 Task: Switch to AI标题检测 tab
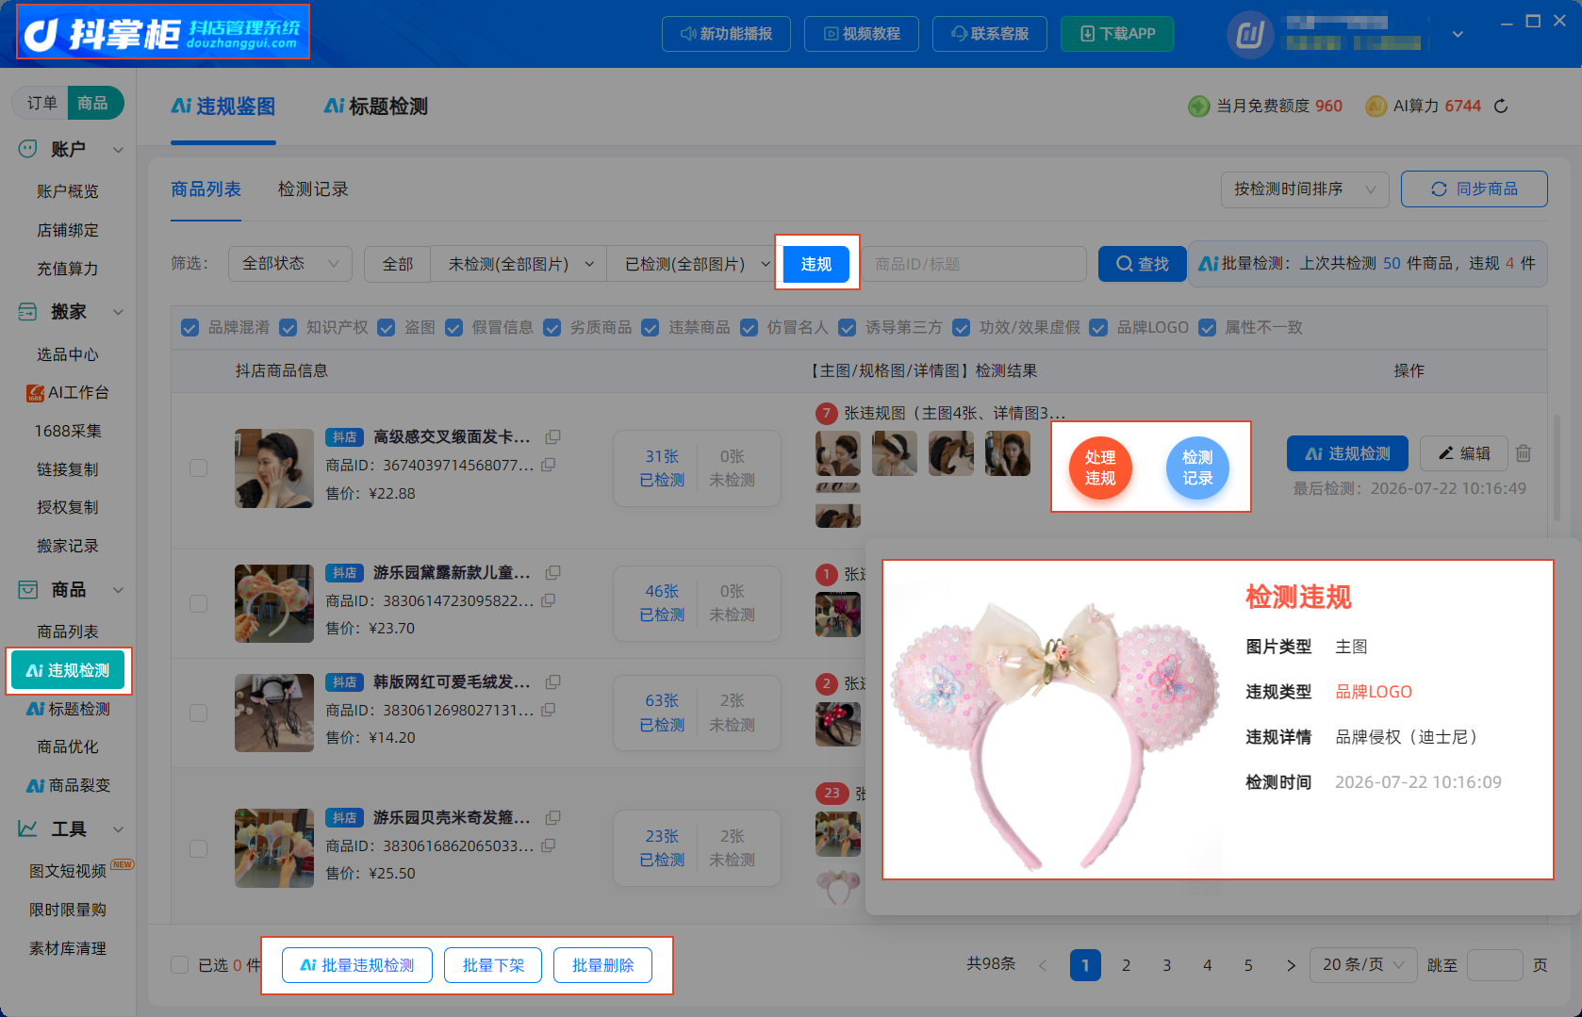coord(376,107)
